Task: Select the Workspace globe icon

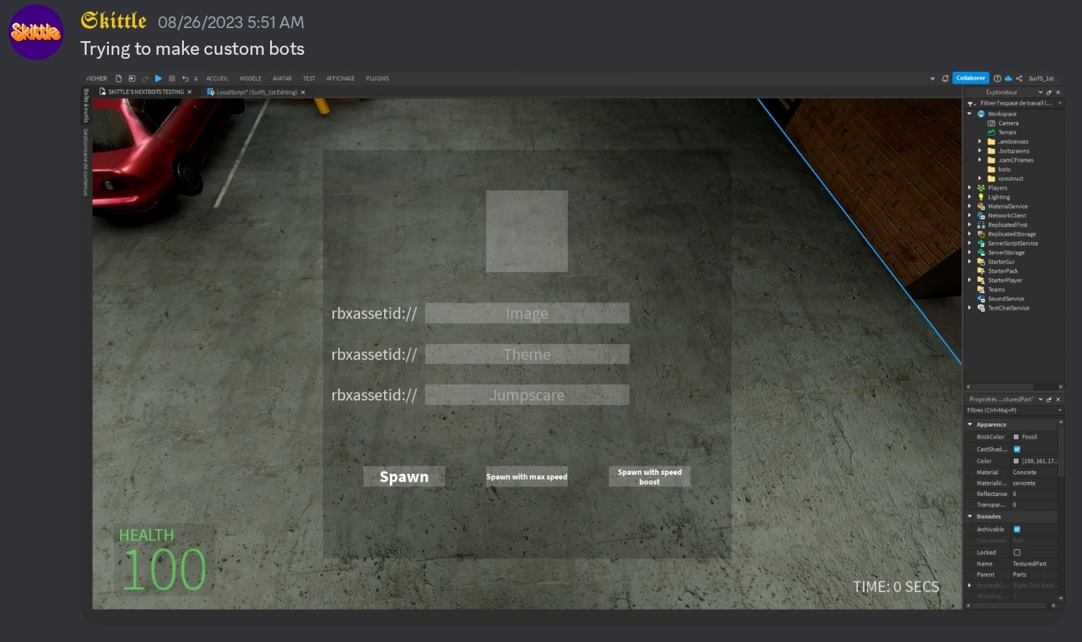Action: [x=981, y=114]
